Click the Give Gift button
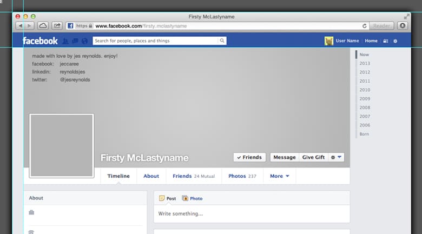Image resolution: width=422 pixels, height=234 pixels. pos(313,157)
